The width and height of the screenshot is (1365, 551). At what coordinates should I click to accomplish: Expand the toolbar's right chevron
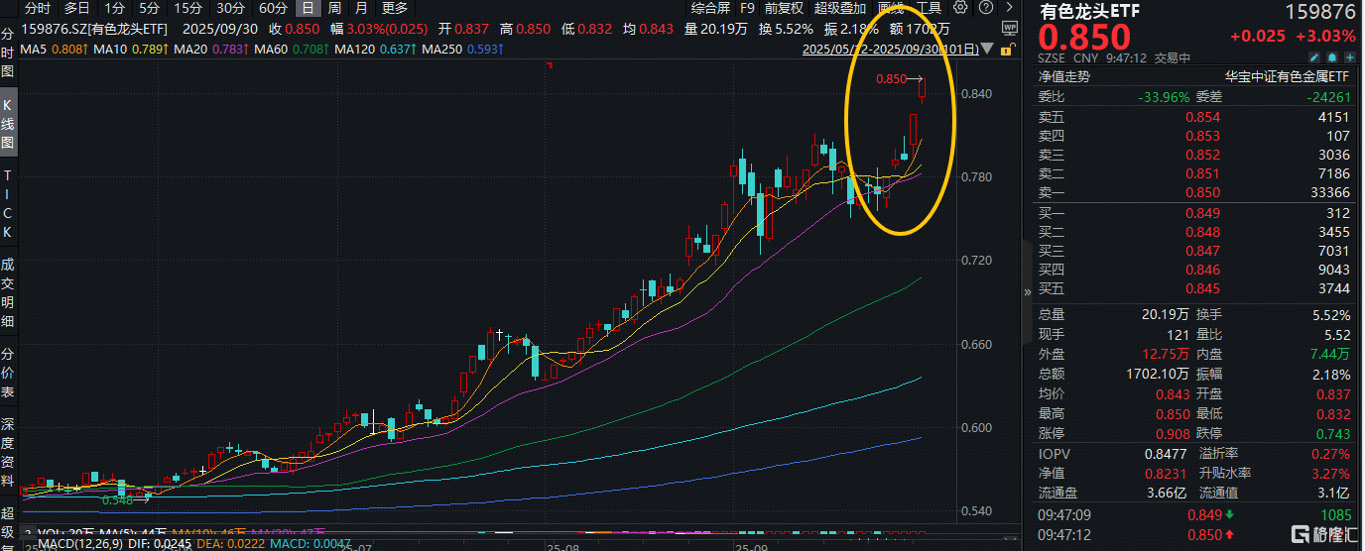pyautogui.click(x=1008, y=8)
